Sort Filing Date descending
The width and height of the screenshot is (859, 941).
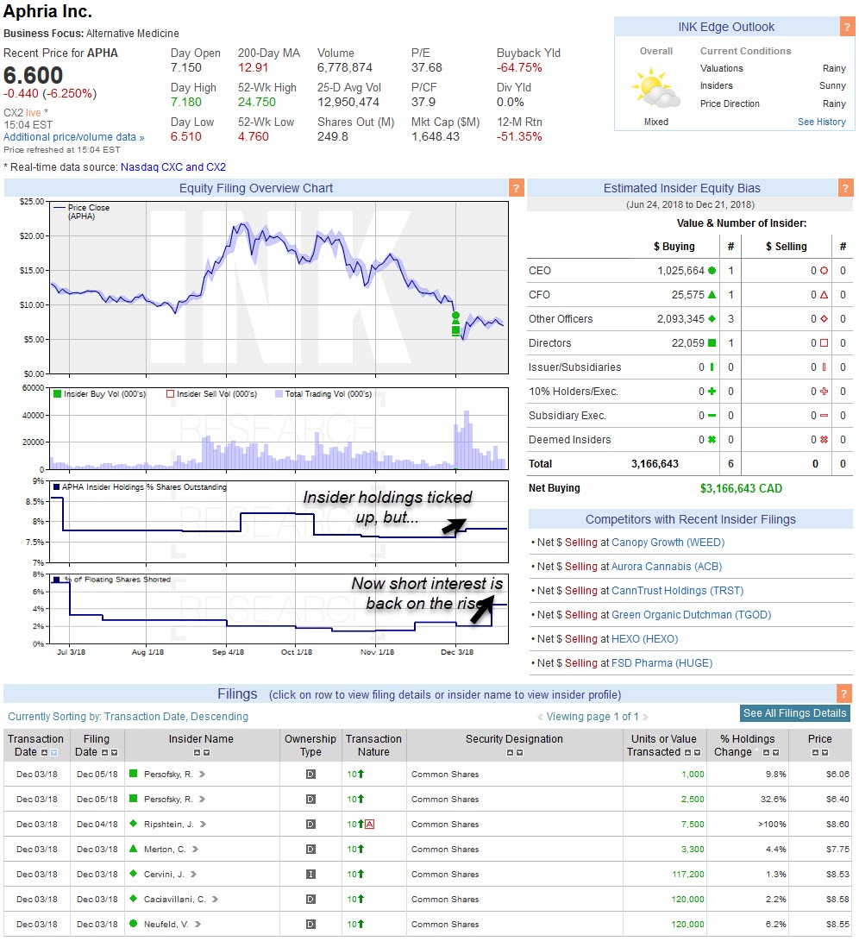coord(114,753)
